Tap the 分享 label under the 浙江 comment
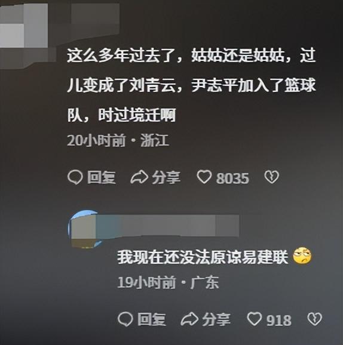Image resolution: width=343 pixels, height=345 pixels. (166, 177)
